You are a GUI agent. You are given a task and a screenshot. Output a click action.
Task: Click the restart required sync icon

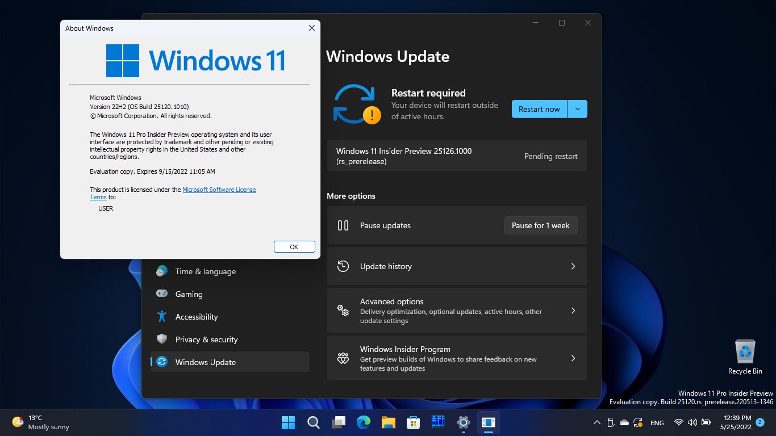coord(356,104)
